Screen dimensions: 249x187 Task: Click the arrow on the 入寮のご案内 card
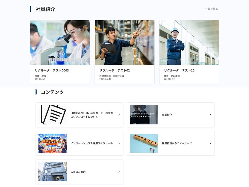tap(119, 172)
